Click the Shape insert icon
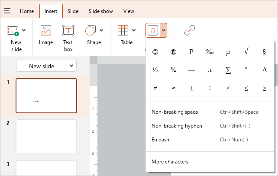 91,30
